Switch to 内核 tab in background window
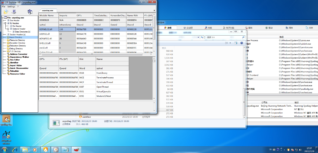This screenshot has width=318, height=153. pos(208,28)
